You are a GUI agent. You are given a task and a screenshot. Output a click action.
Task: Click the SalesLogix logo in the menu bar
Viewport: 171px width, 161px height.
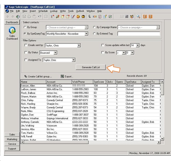7,11
